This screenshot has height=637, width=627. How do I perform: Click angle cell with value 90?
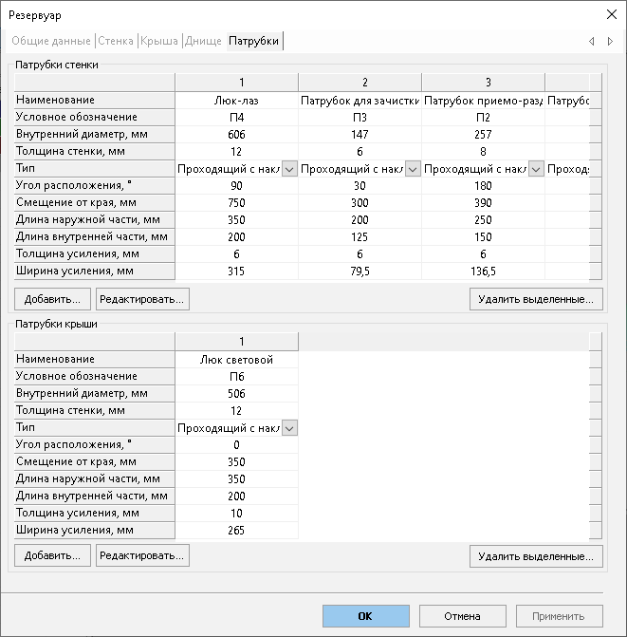(x=236, y=186)
